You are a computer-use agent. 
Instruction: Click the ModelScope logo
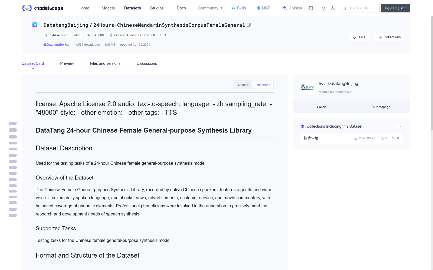tap(42, 8)
